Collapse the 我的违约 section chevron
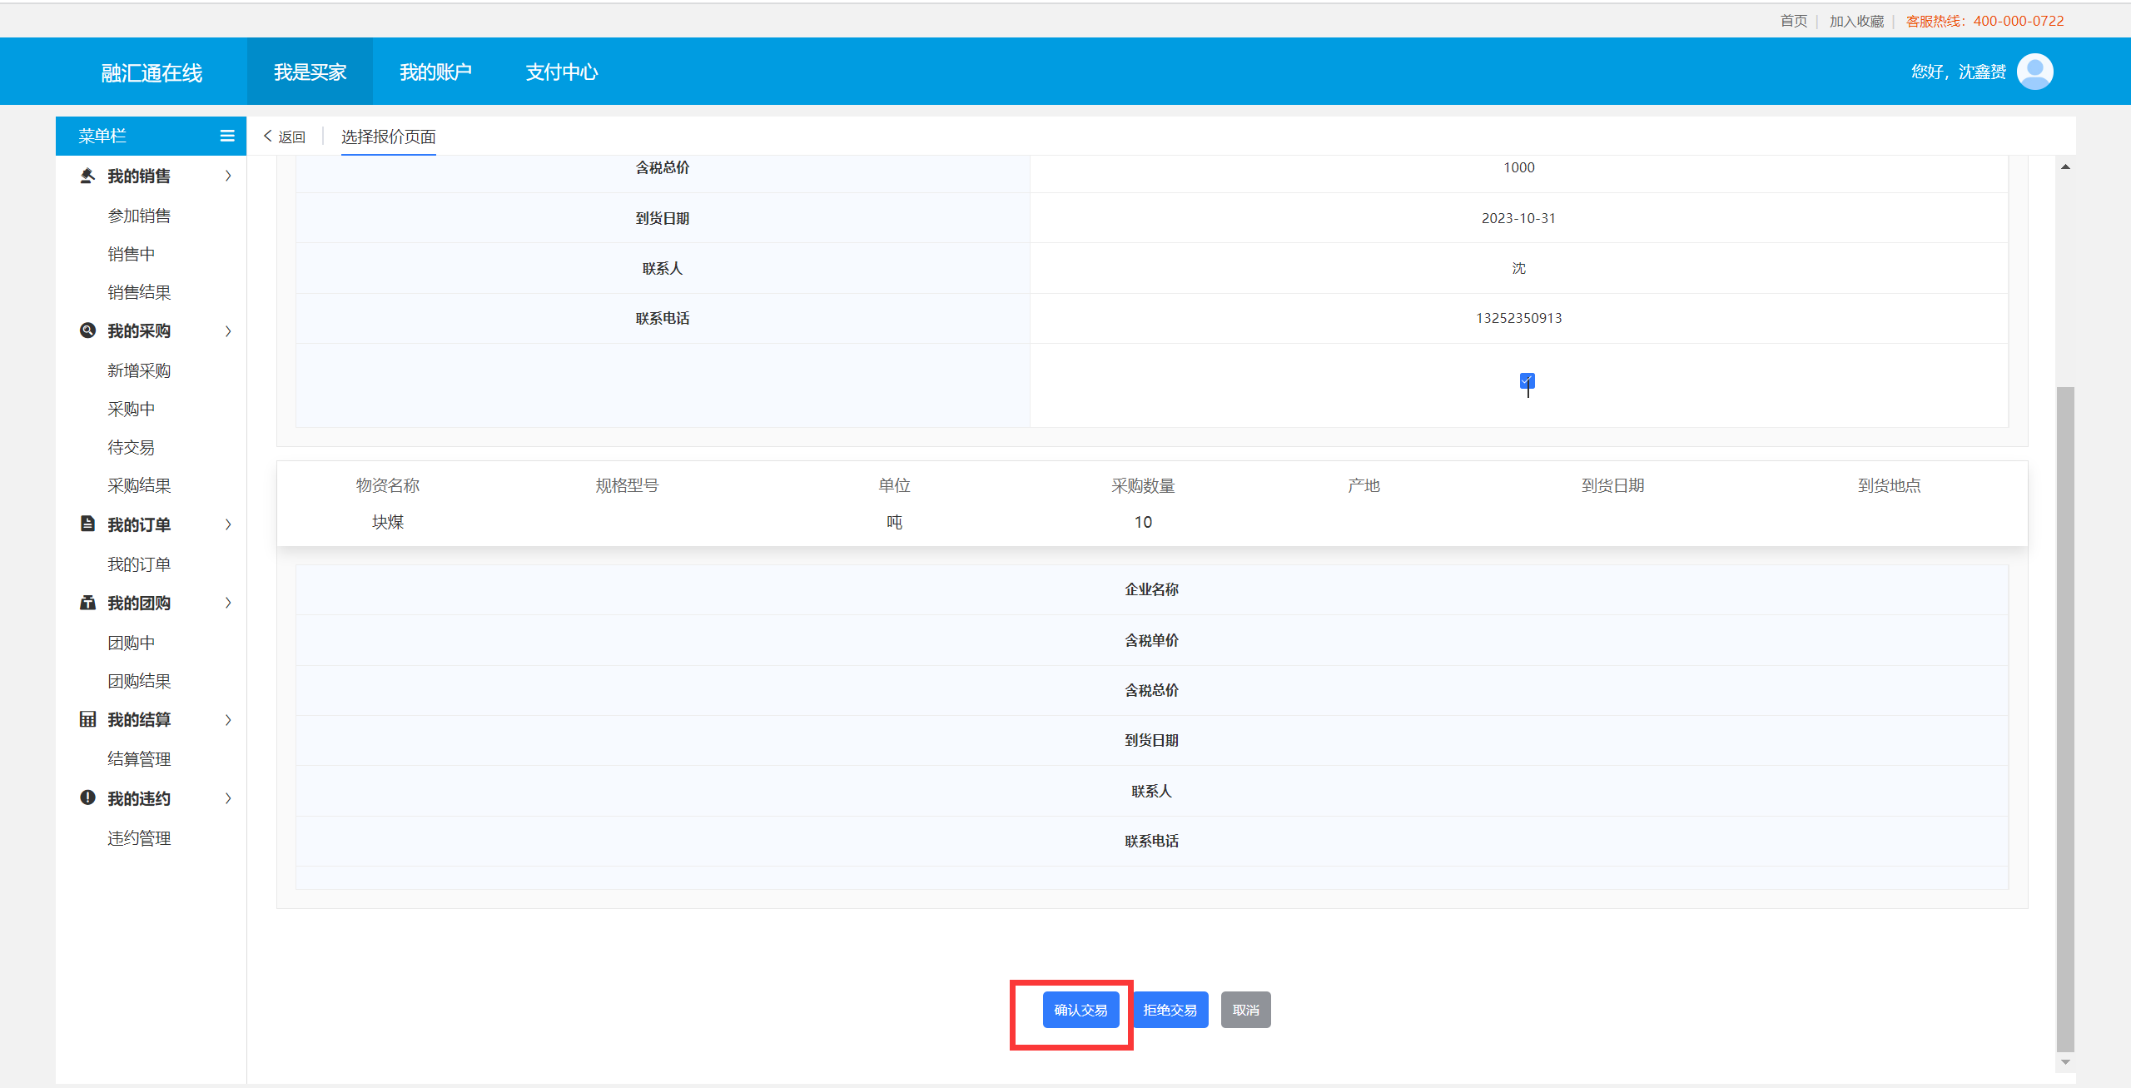This screenshot has height=1088, width=2131. pos(228,798)
